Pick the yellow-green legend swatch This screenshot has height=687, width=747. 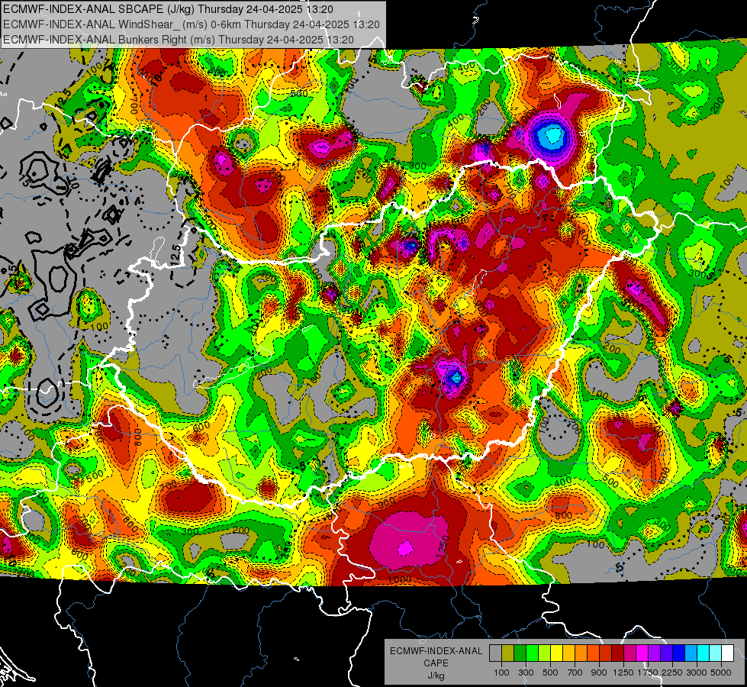(x=544, y=653)
